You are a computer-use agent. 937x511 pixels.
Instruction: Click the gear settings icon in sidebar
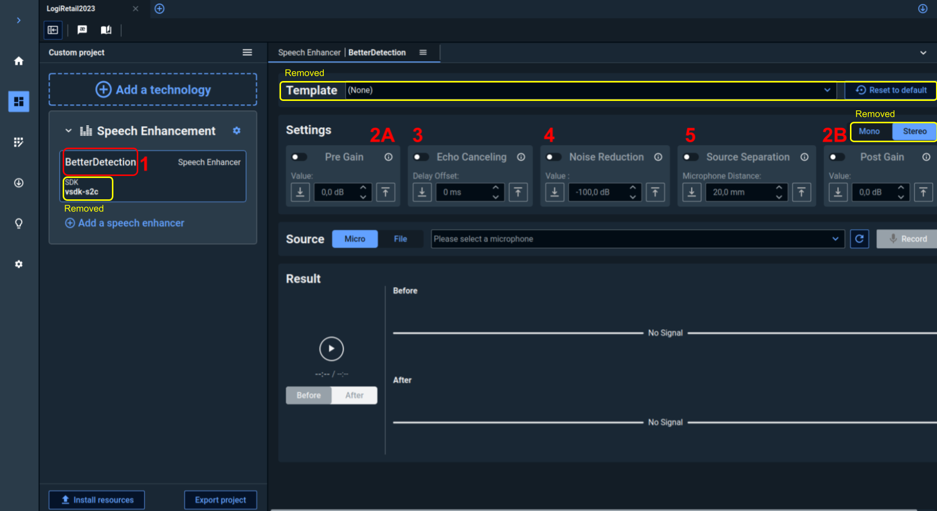[x=18, y=264]
